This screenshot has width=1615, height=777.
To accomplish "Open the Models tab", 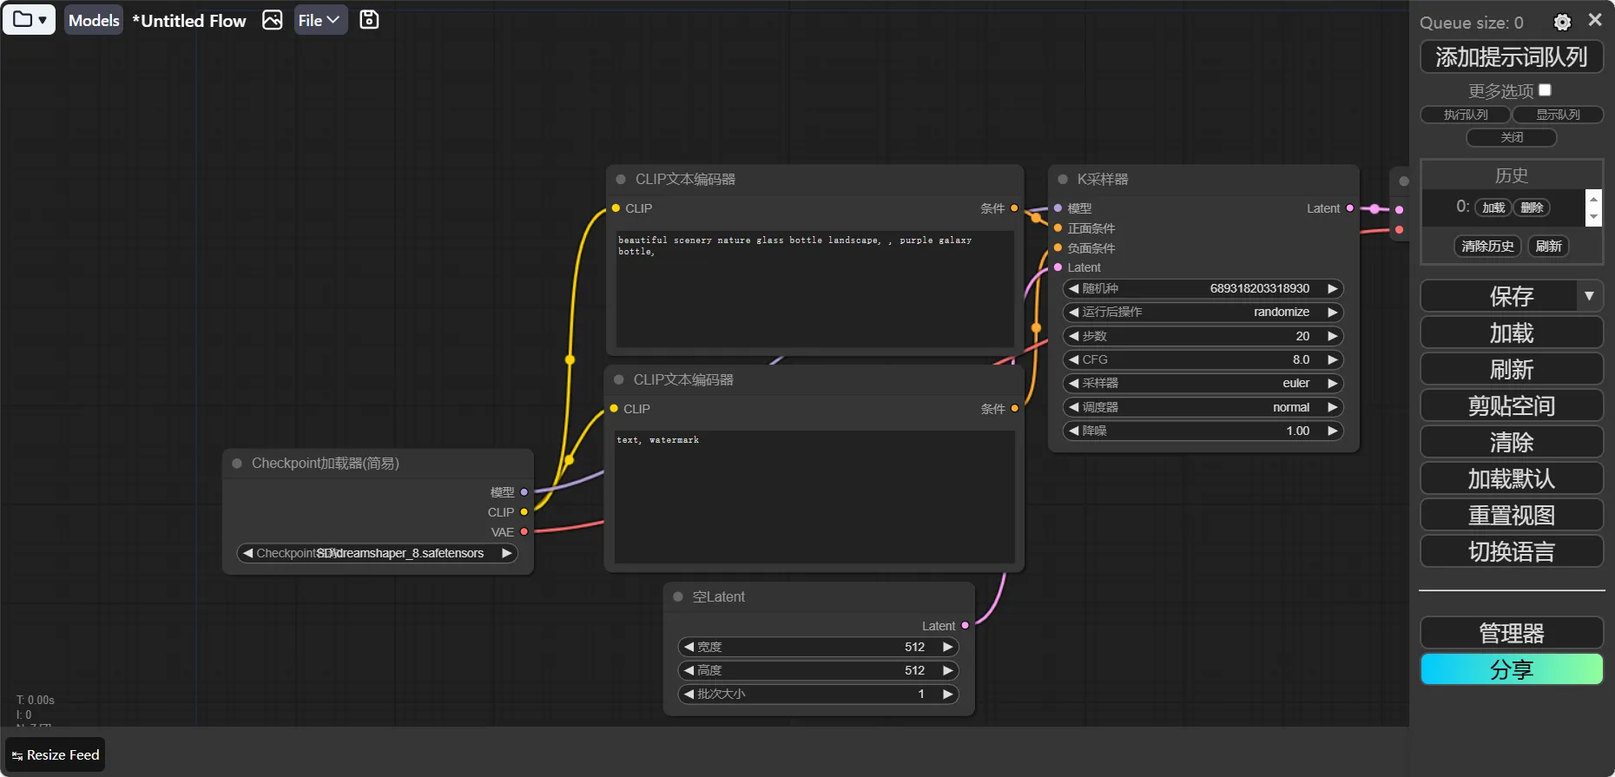I will click(94, 20).
